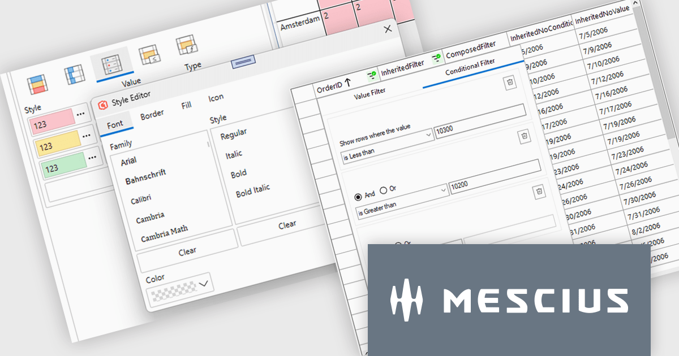Delete the filter using the top trash icon
This screenshot has width=679, height=356.
click(x=510, y=83)
